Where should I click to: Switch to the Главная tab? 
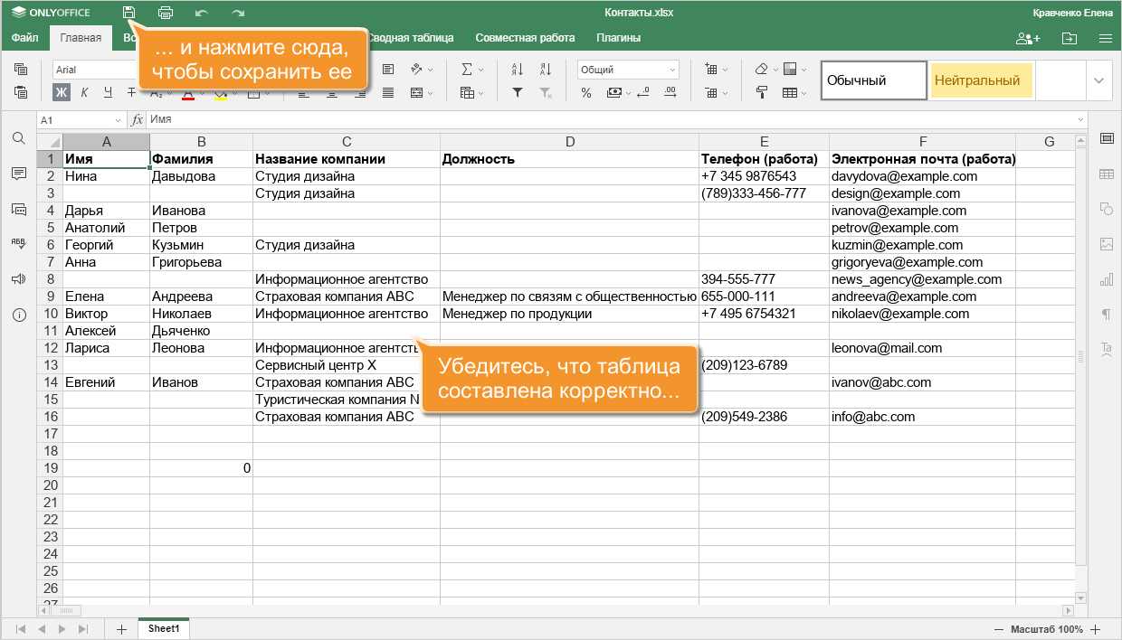tap(81, 38)
